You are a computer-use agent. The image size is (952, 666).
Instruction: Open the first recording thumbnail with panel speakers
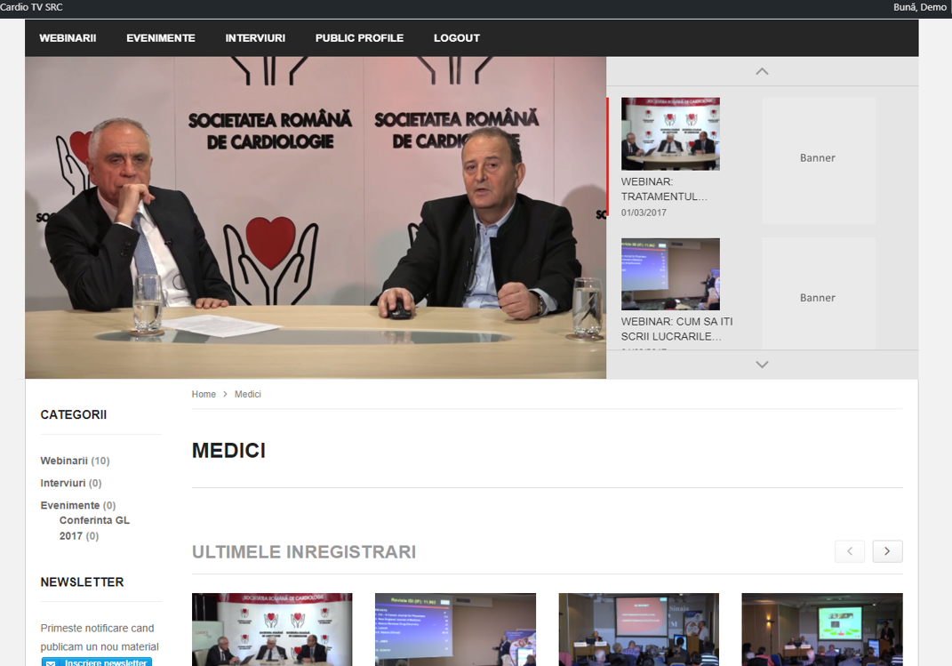[272, 630]
